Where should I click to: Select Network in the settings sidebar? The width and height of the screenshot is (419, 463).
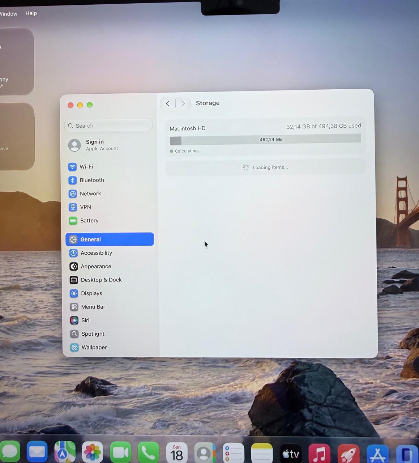[110, 194]
